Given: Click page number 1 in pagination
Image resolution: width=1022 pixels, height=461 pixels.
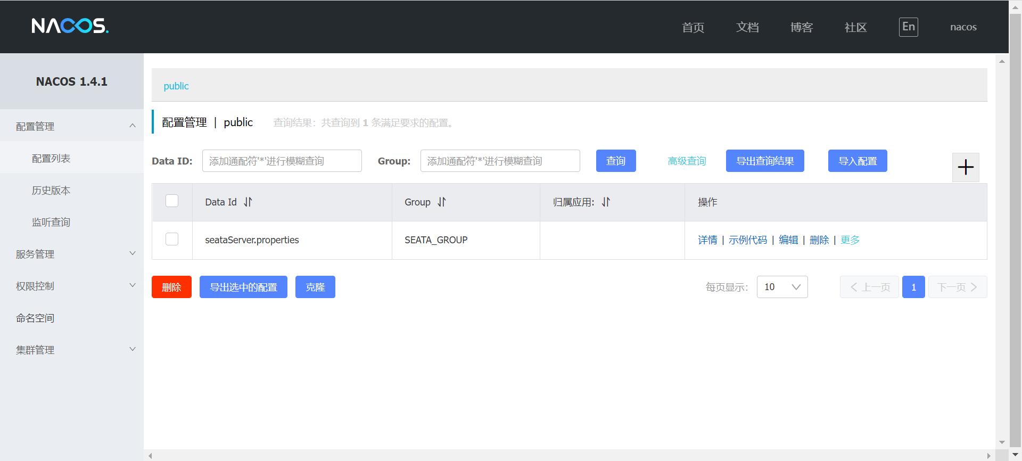Looking at the screenshot, I should (x=913, y=287).
